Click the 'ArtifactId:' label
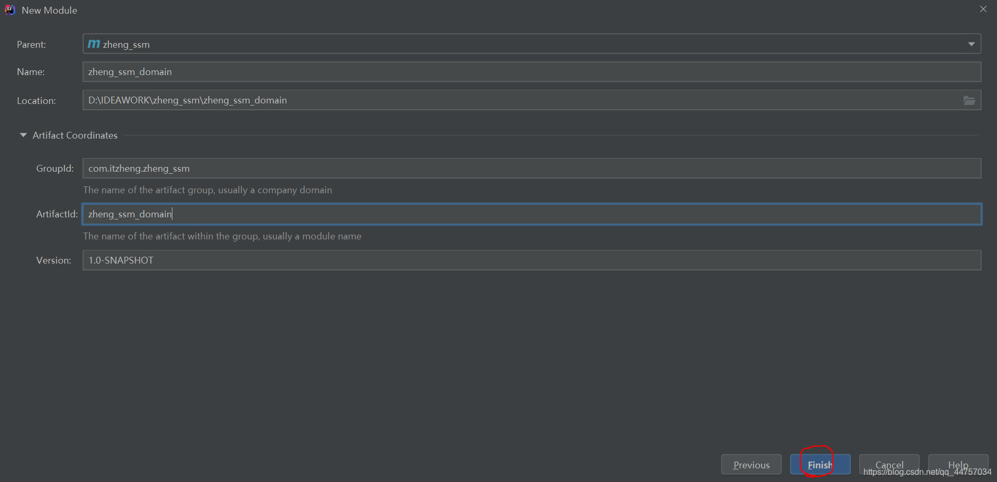The width and height of the screenshot is (997, 482). 57,214
